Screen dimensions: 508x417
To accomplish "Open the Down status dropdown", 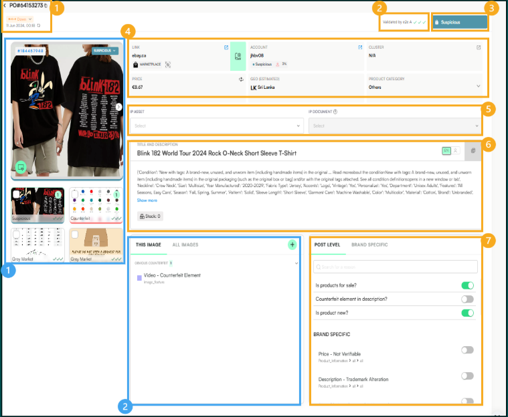I will coord(19,19).
